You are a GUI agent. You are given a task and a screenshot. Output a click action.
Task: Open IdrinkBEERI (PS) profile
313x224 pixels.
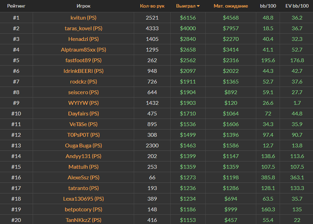pos(84,71)
